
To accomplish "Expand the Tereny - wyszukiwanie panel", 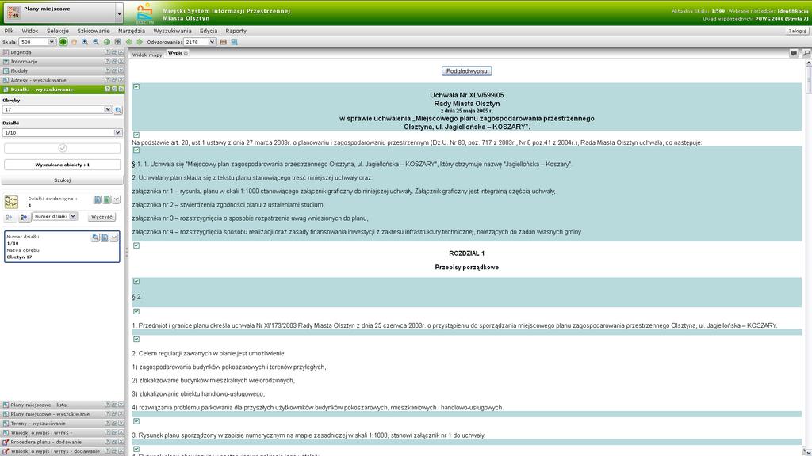I will click(62, 424).
